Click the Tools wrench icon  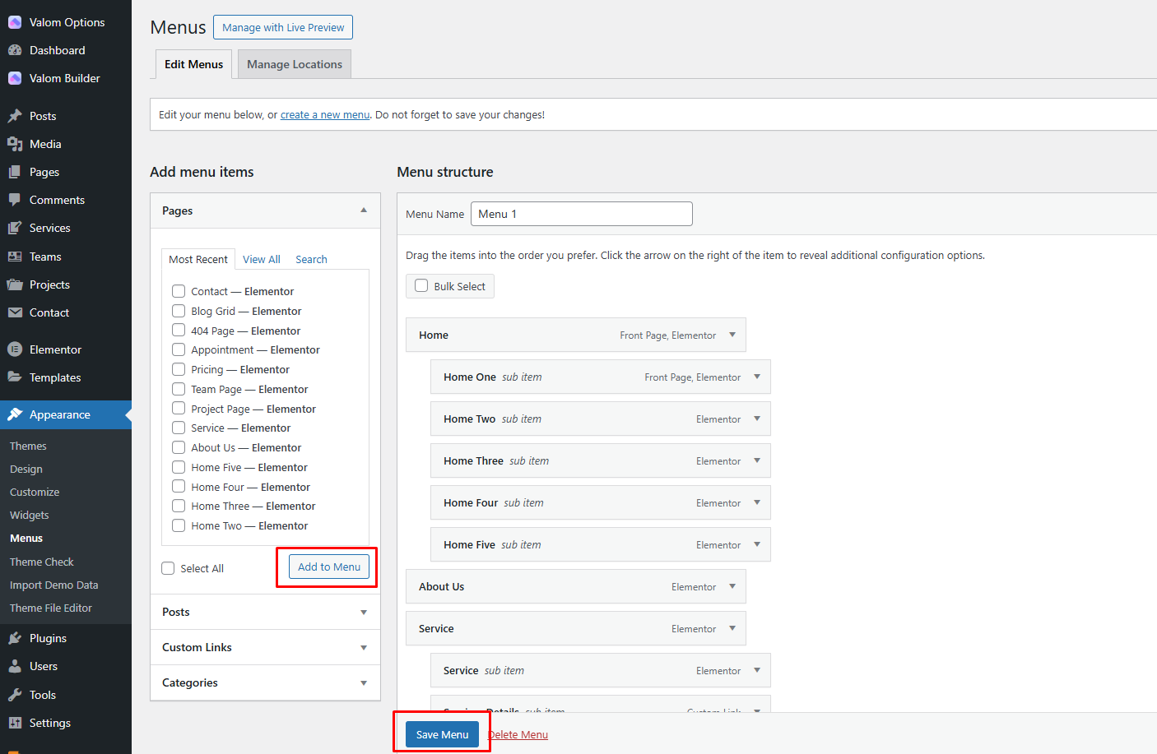[x=15, y=695]
